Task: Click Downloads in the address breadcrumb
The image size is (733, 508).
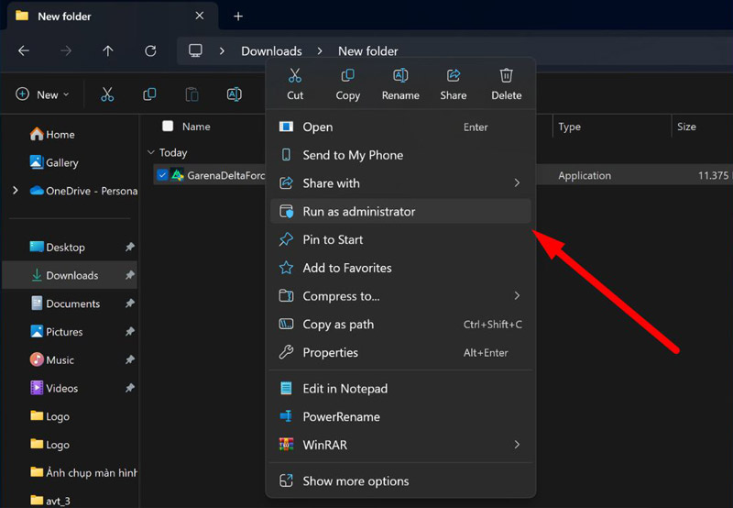Action: [x=271, y=51]
